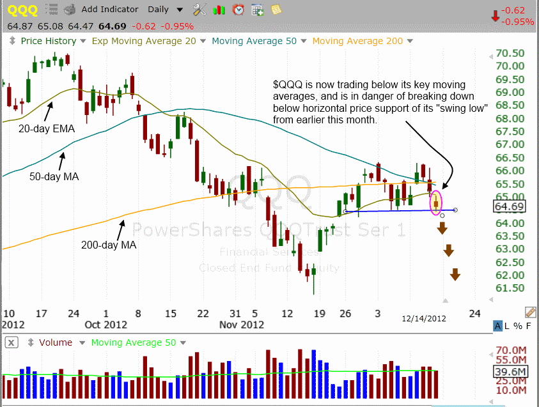539x407 pixels.
Task: Click the right endpoint handle of support line
Action: point(455,210)
